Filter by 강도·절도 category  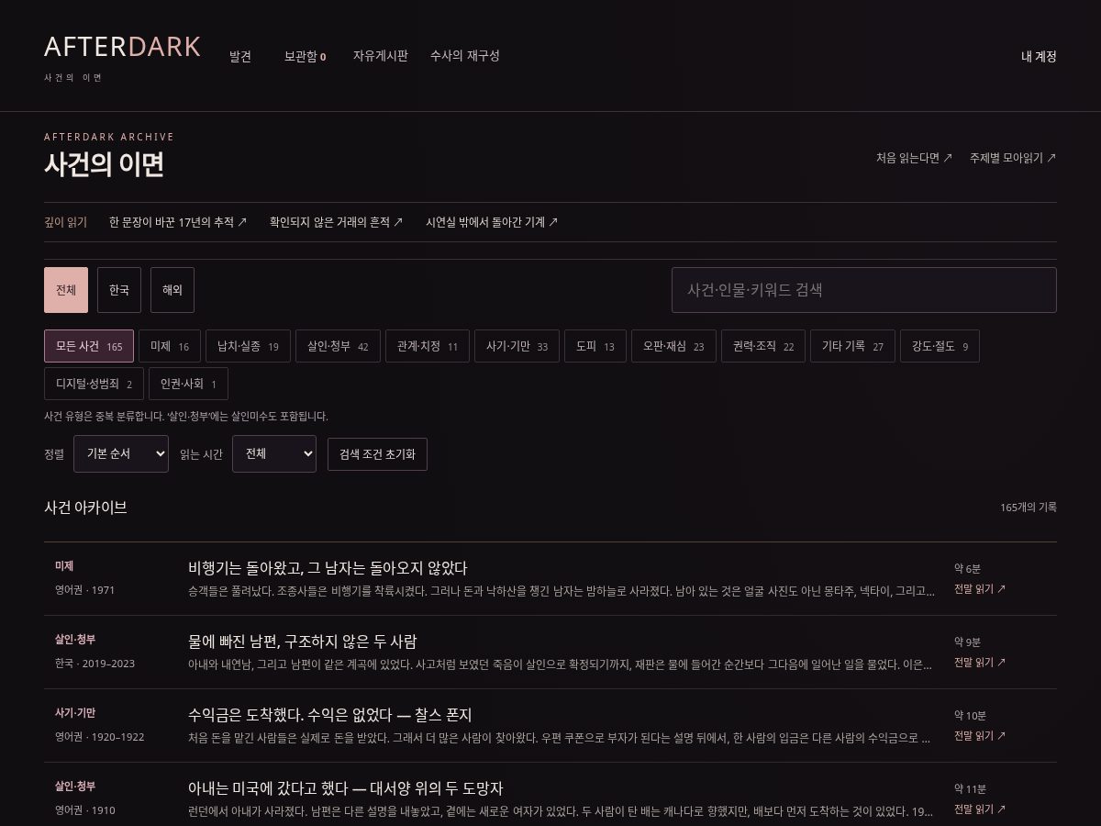click(940, 346)
